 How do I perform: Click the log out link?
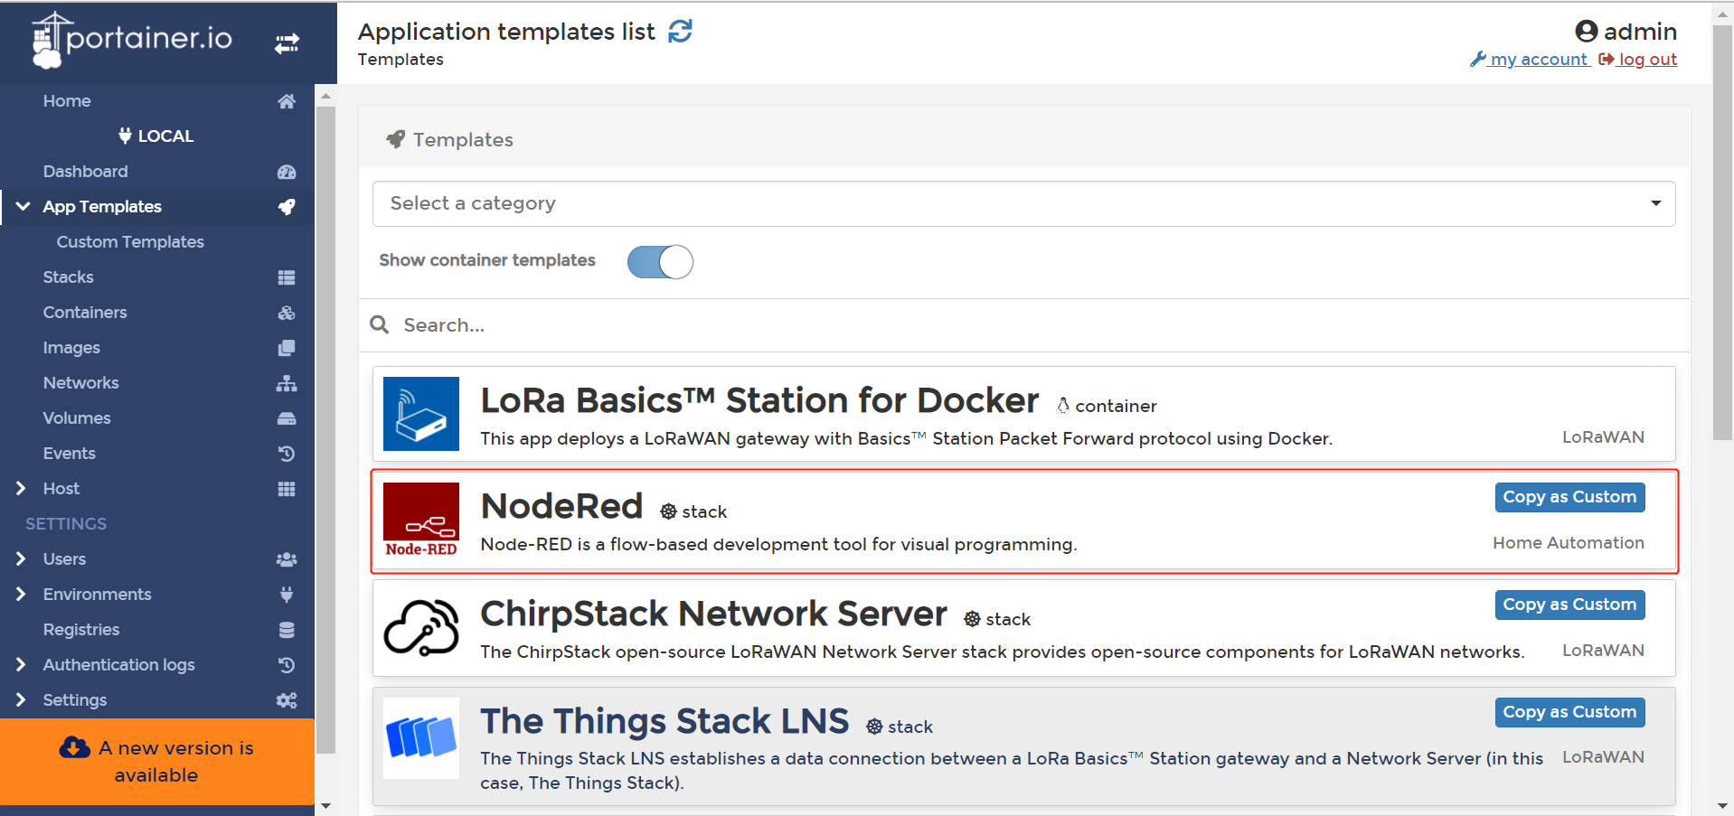pos(1638,60)
